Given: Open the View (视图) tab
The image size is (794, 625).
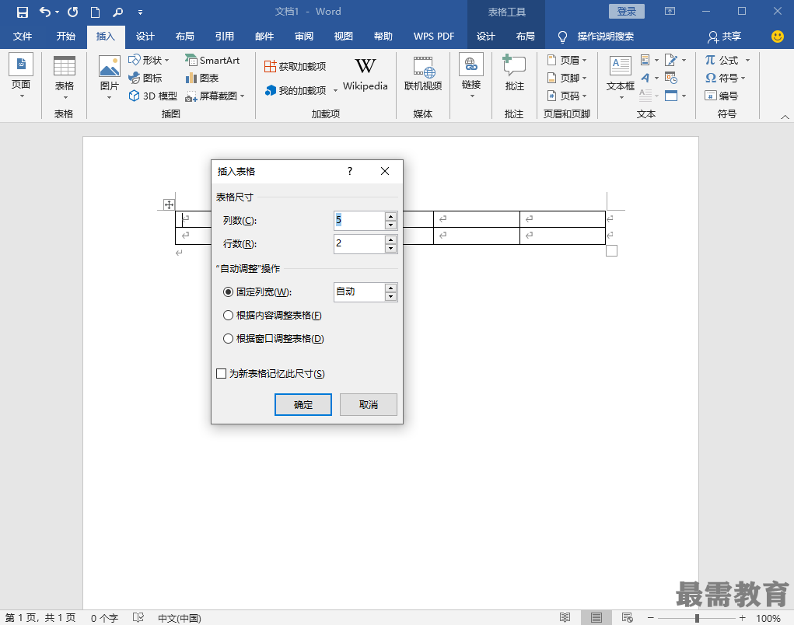Looking at the screenshot, I should (x=343, y=37).
